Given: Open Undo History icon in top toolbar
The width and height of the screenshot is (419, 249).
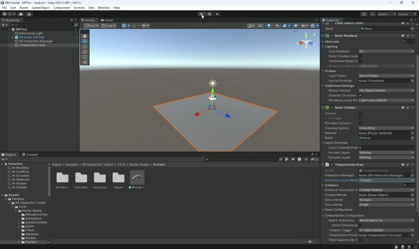Looking at the screenshot, I should point(364,14).
